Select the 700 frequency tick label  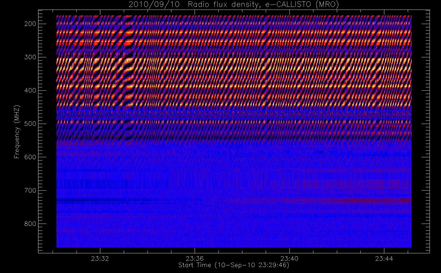tap(30, 191)
